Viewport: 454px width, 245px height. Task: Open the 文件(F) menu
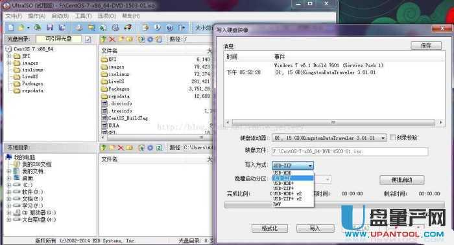[14, 16]
